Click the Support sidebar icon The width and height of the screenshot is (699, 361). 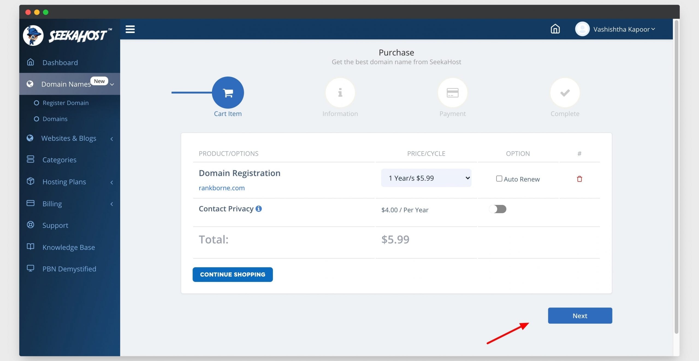[30, 225]
